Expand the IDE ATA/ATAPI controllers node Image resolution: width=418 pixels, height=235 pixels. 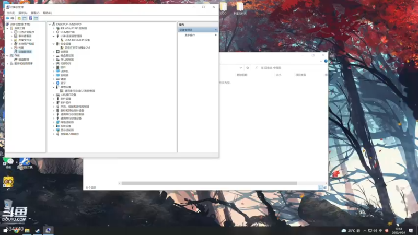[54, 28]
